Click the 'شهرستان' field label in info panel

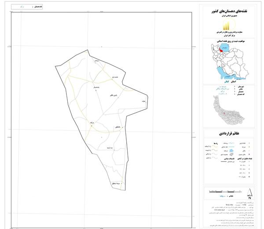241,86
